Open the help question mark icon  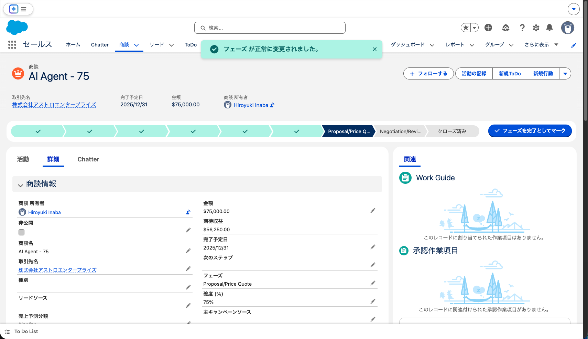522,28
